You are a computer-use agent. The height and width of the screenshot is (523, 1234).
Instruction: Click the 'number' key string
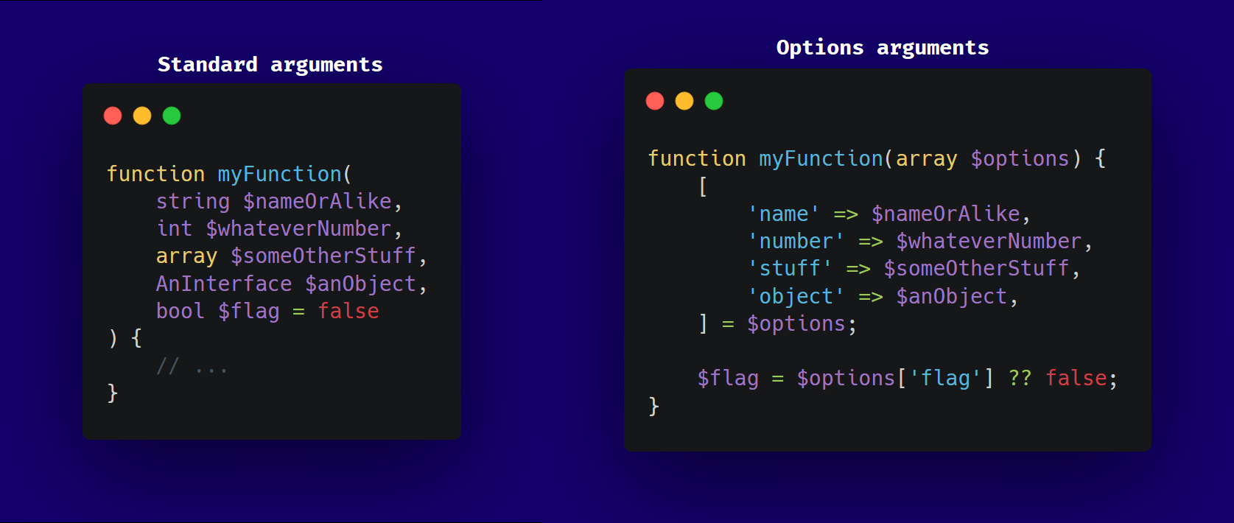pyautogui.click(x=796, y=241)
